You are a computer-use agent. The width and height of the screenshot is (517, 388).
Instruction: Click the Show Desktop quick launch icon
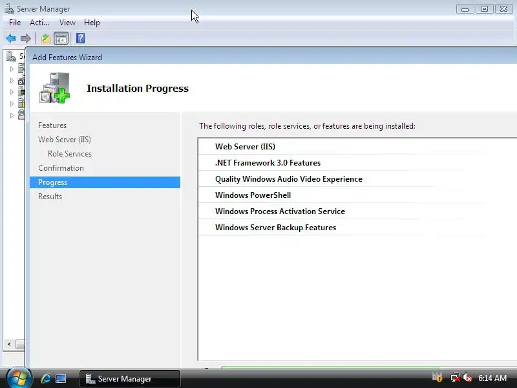[x=61, y=378]
